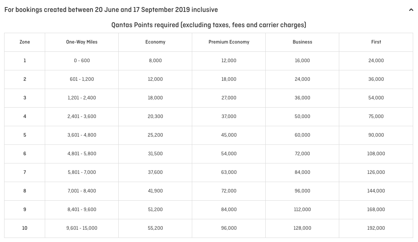
Task: Select the Economy cell showing 8,000
Action: (x=155, y=61)
